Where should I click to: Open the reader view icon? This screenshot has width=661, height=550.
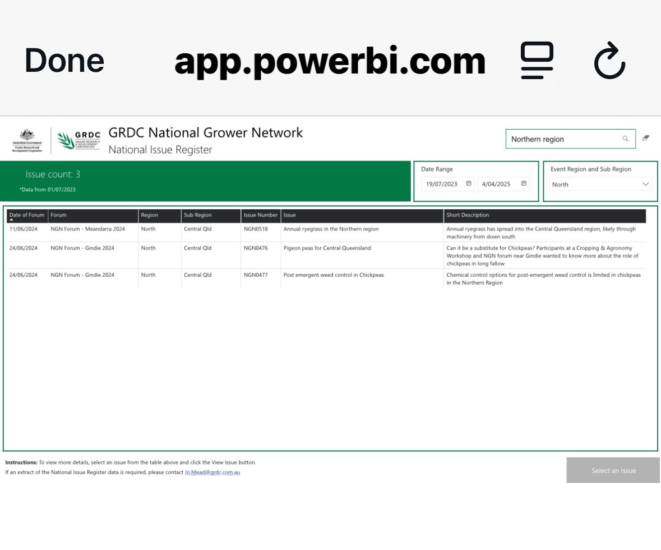pyautogui.click(x=537, y=60)
